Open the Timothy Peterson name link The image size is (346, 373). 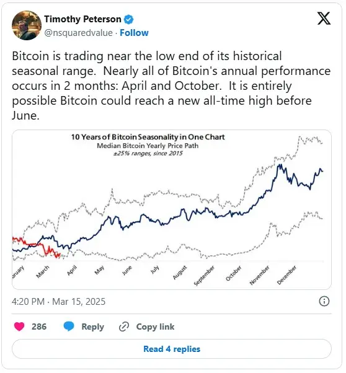click(82, 19)
